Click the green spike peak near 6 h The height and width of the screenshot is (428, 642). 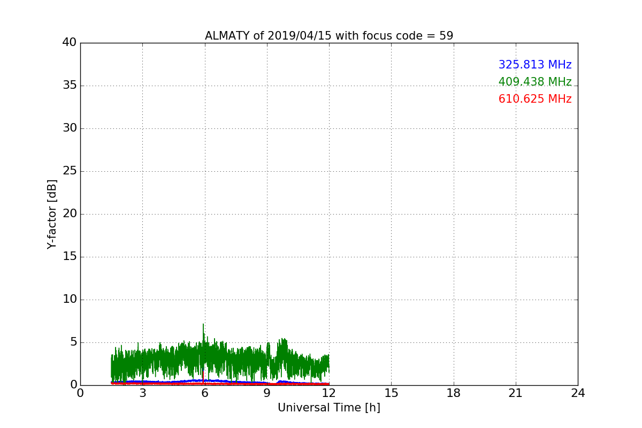tap(203, 324)
